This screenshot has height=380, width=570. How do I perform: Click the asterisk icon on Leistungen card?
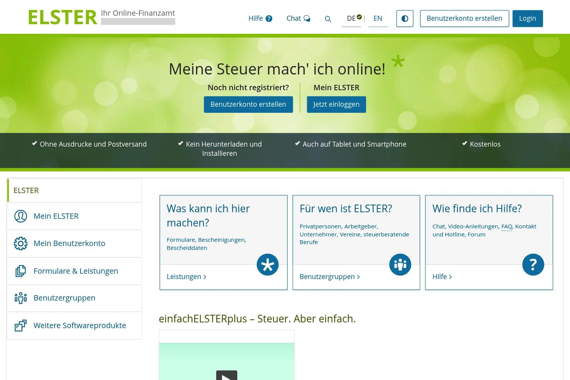click(x=268, y=264)
